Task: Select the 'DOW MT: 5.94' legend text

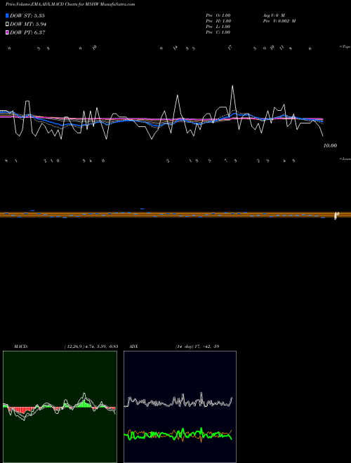Action: coord(28,25)
